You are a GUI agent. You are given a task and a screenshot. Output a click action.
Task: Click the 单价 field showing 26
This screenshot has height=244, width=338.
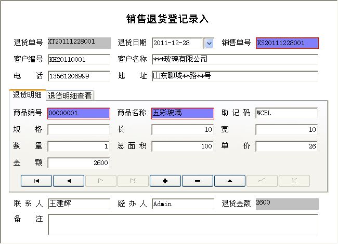click(x=287, y=146)
